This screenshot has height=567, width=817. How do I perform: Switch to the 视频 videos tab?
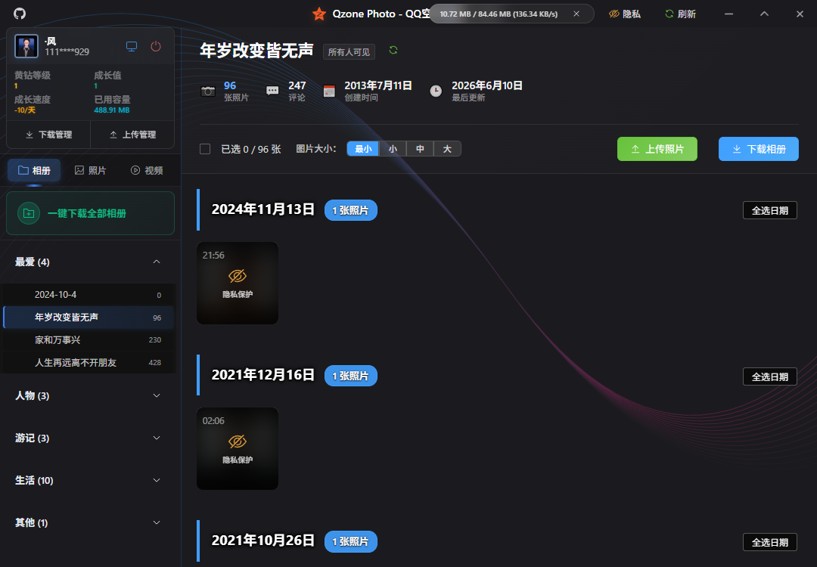tap(147, 170)
